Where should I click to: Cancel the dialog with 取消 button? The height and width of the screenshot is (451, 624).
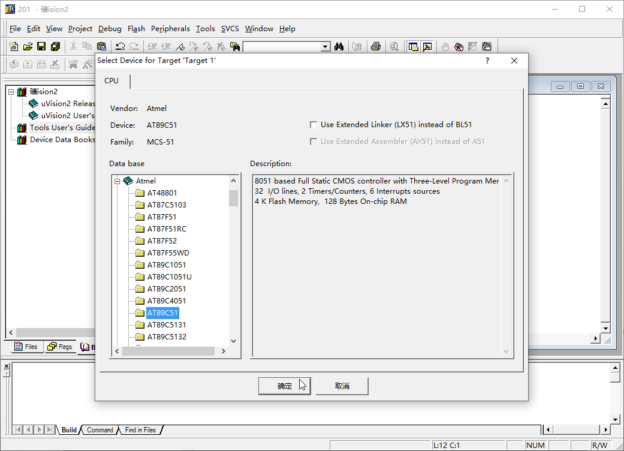[342, 386]
